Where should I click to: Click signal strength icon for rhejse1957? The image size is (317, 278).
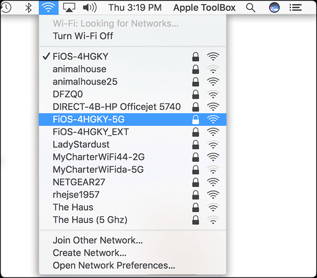tap(213, 195)
